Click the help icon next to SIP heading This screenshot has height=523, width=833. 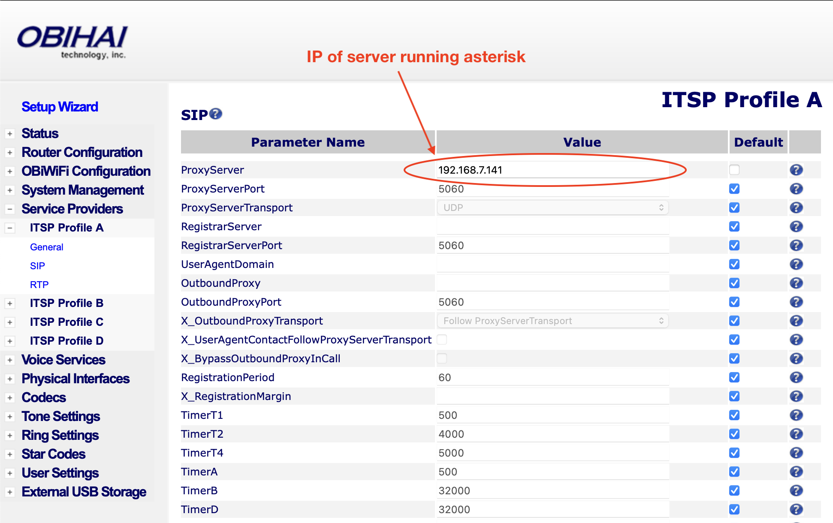216,114
